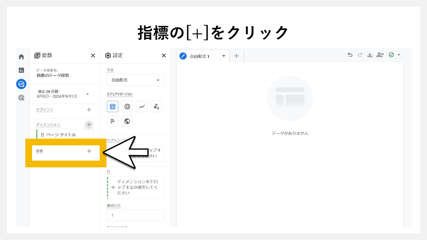The width and height of the screenshot is (427, 240).
Task: Add a new tab with the plus button
Action: click(237, 56)
